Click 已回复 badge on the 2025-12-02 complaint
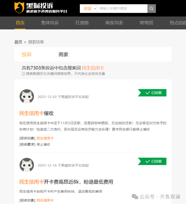Screen dimensions: 186x204 coord(152,93)
